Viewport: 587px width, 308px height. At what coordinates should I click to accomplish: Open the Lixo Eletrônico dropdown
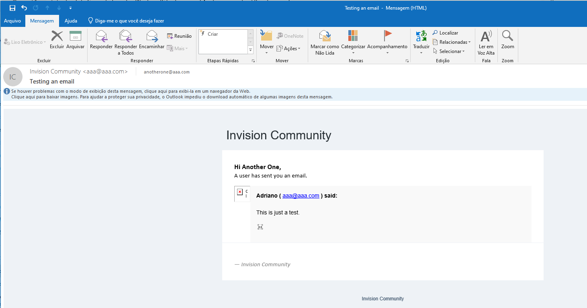click(x=25, y=42)
